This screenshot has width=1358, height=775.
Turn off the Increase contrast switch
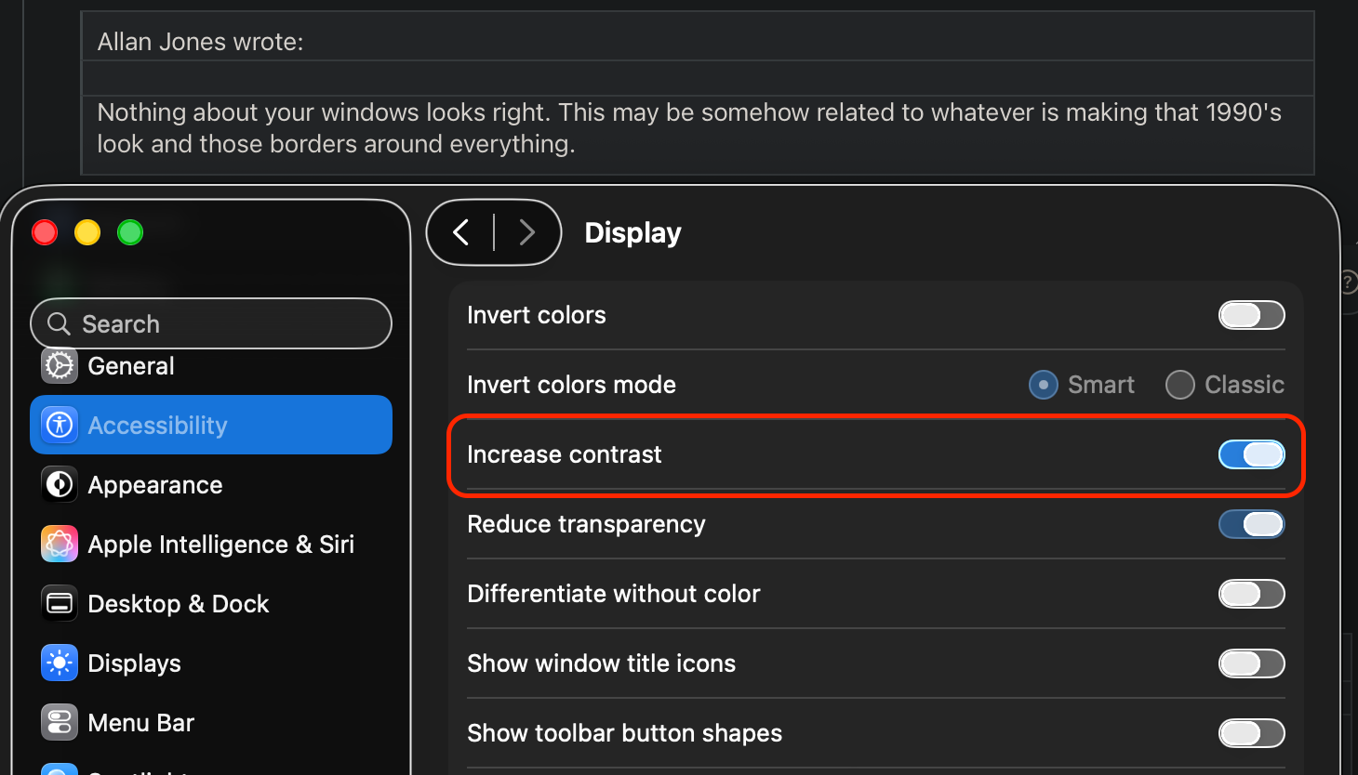pyautogui.click(x=1251, y=454)
